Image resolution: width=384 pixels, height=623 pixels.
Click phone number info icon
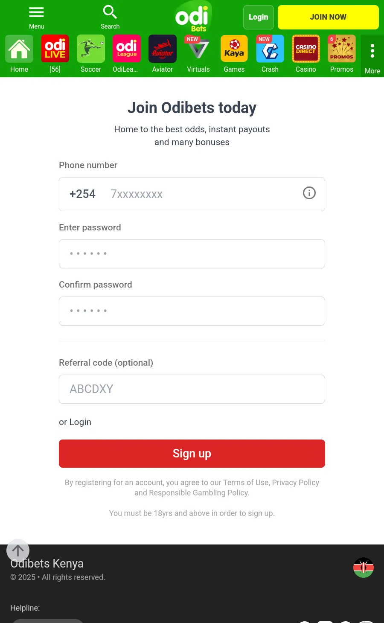click(x=309, y=193)
